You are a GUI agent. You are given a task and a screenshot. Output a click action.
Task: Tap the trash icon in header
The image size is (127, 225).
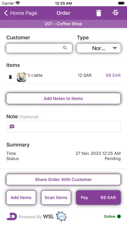pyautogui.click(x=99, y=13)
